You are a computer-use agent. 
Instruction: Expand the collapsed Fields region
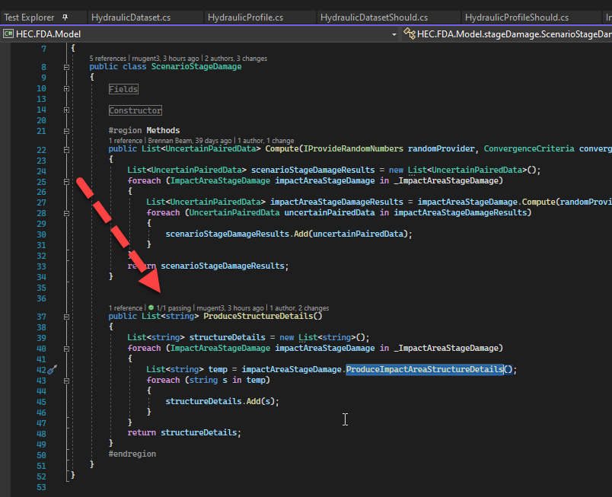(x=66, y=89)
